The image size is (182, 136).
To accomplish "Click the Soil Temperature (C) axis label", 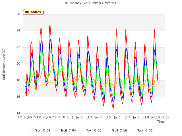I will click(x=4, y=64).
